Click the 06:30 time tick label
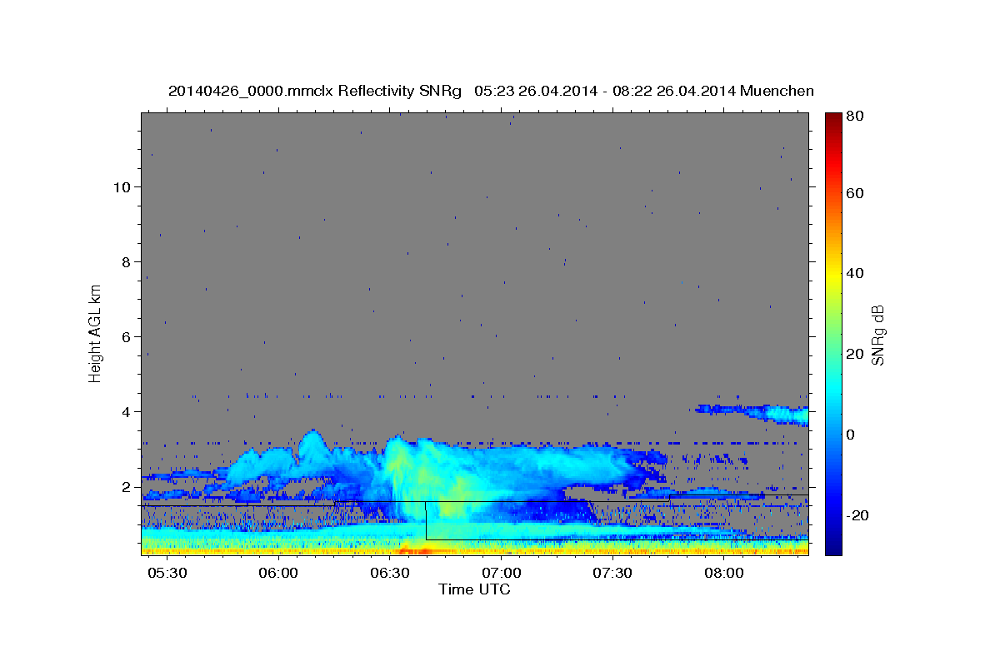The height and width of the screenshot is (666, 1000). (x=390, y=574)
